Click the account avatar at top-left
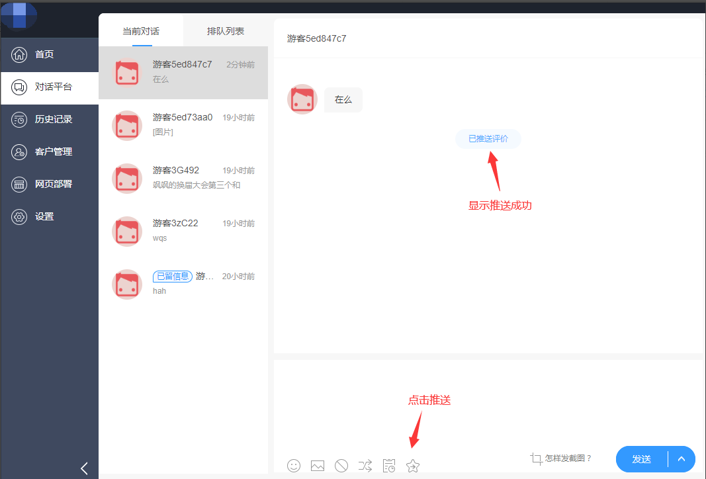 click(x=19, y=15)
